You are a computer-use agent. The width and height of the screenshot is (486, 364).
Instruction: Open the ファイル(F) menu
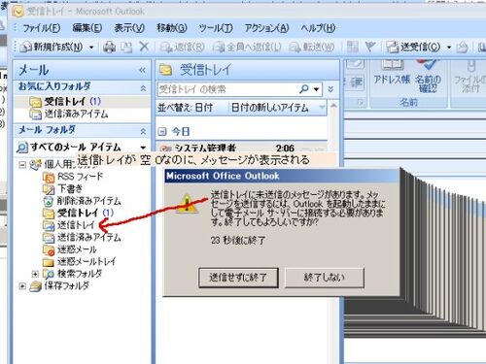pos(41,28)
